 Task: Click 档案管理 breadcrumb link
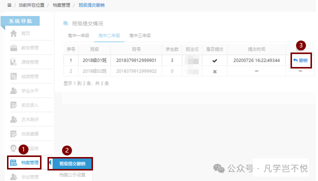pos(61,5)
